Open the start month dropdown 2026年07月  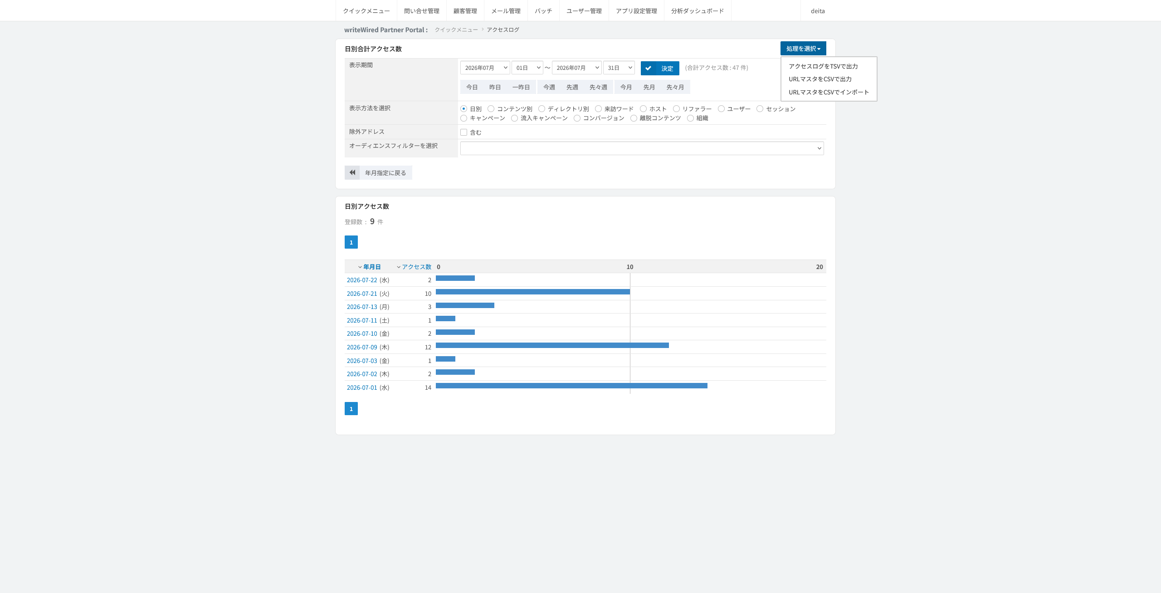(x=485, y=68)
